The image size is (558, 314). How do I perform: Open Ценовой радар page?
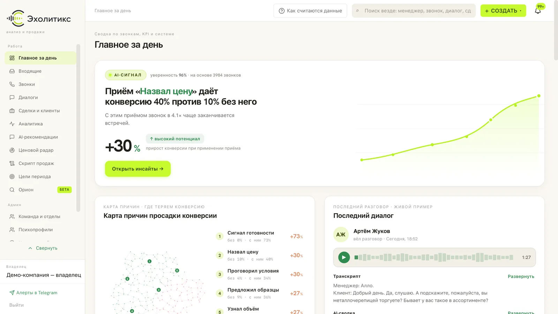(x=40, y=150)
